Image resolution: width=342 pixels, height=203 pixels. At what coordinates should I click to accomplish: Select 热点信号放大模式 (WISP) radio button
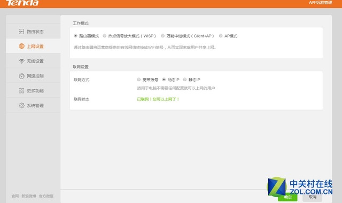click(105, 36)
